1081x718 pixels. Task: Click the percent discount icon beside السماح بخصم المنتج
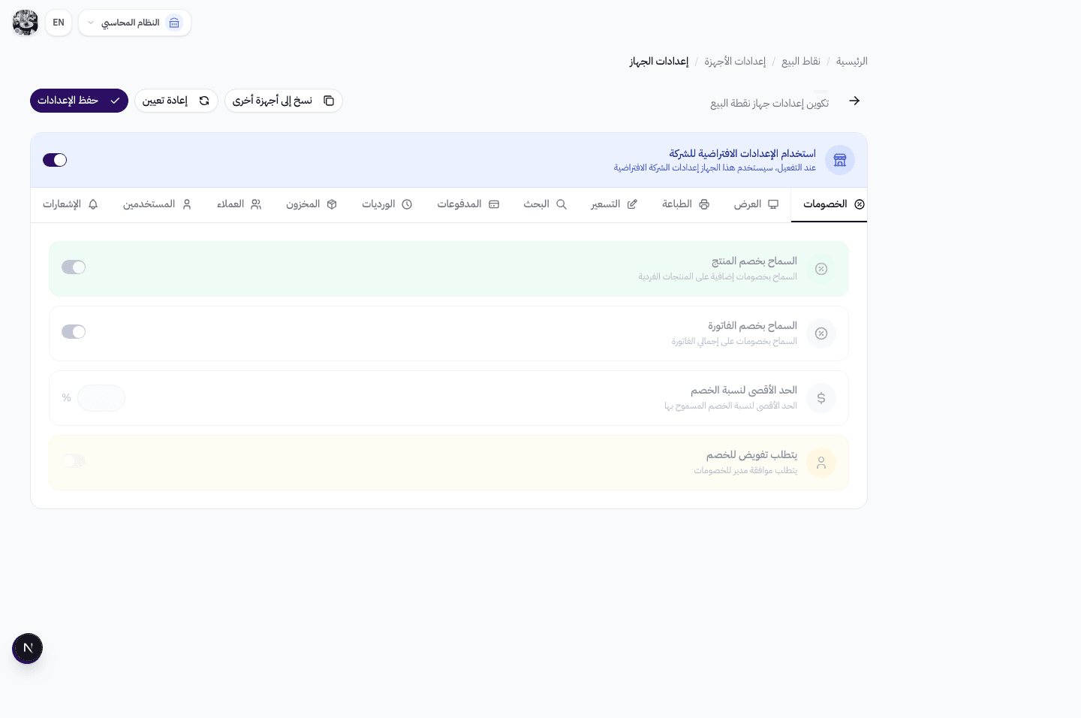tap(821, 268)
